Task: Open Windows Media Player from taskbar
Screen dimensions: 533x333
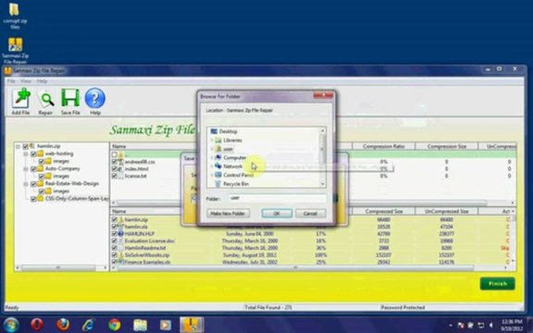Action: pyautogui.click(x=166, y=325)
